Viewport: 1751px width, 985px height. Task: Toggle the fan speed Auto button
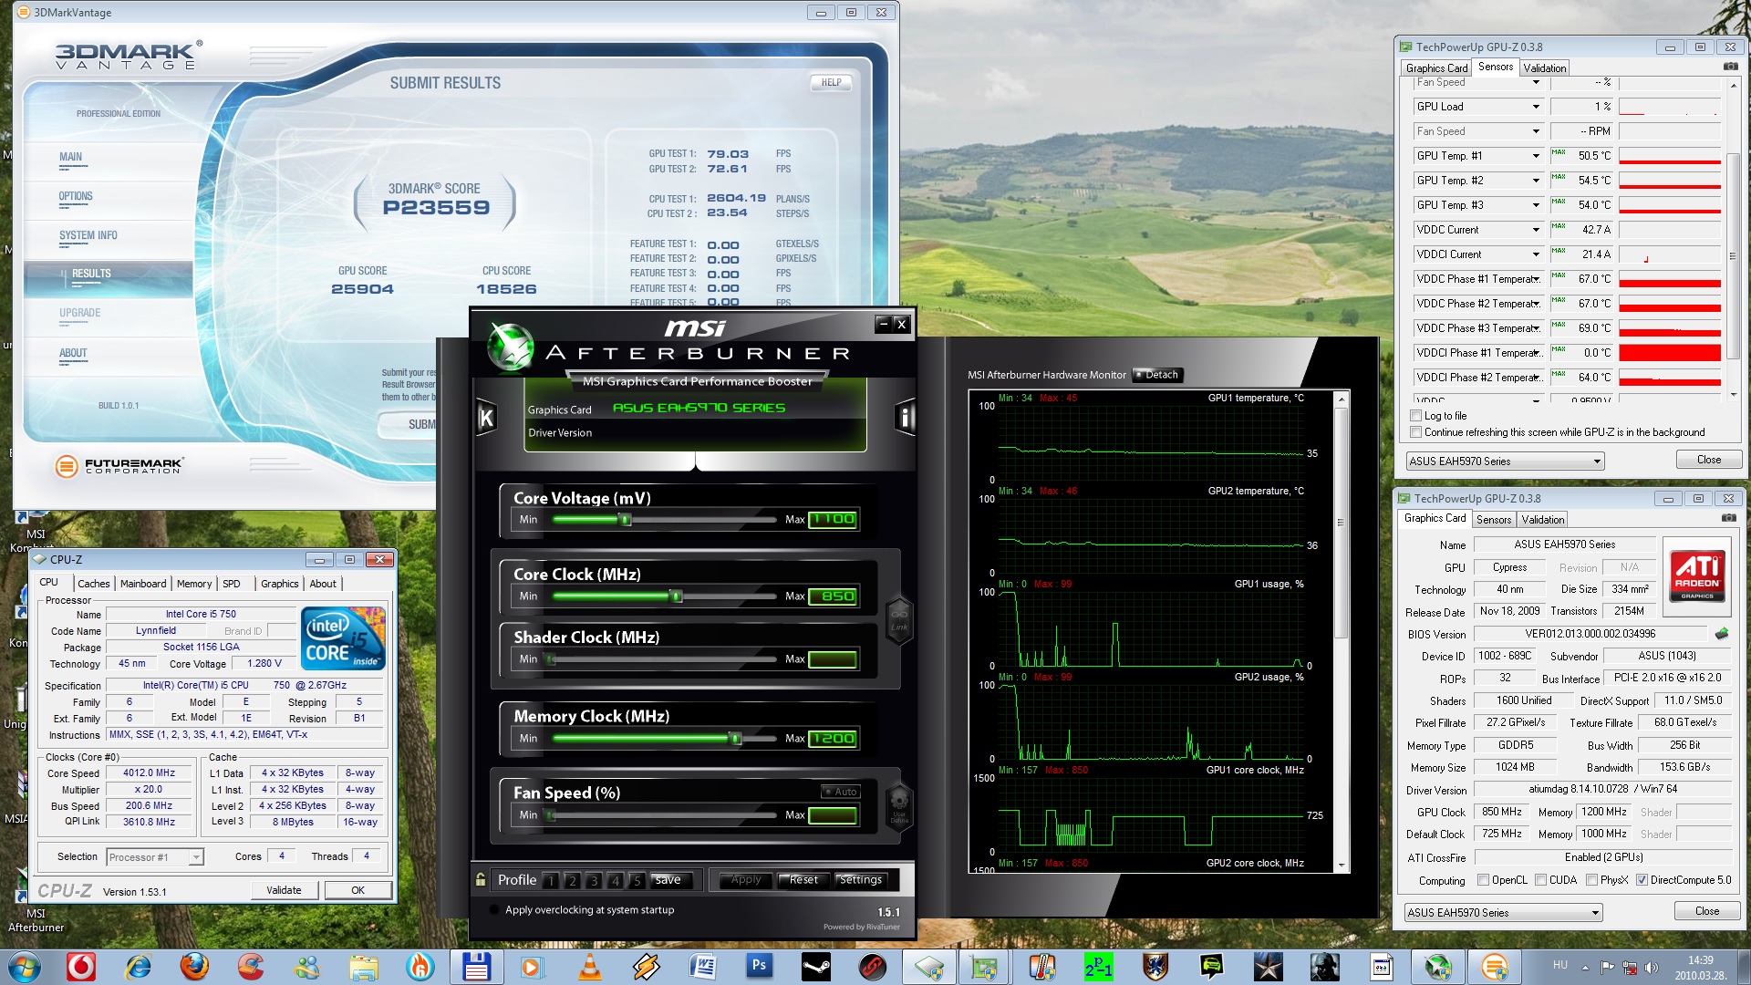[x=840, y=792]
